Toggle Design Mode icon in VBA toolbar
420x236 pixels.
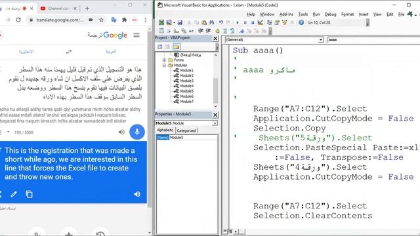coord(260,22)
